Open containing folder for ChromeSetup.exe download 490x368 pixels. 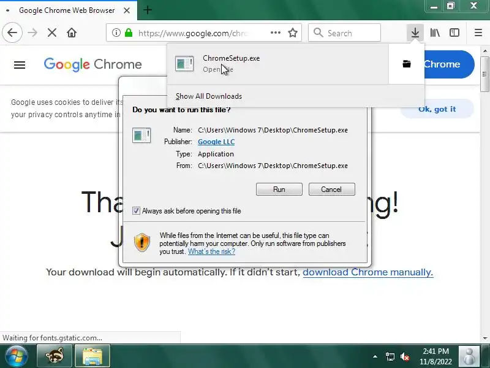click(407, 64)
